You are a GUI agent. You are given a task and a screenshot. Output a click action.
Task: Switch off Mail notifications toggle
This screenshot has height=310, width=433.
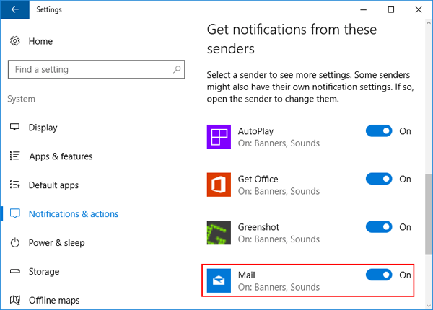pos(380,275)
